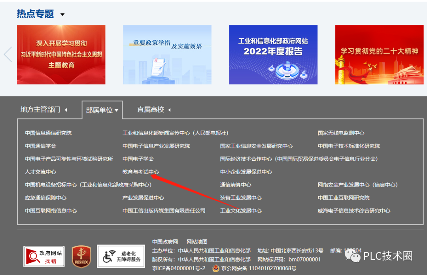Open the 装备工业发展中心 link
427x275 pixels.
click(241, 198)
